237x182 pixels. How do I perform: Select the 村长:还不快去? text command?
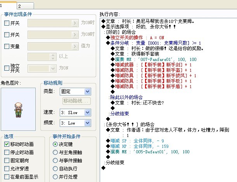(x=137, y=103)
